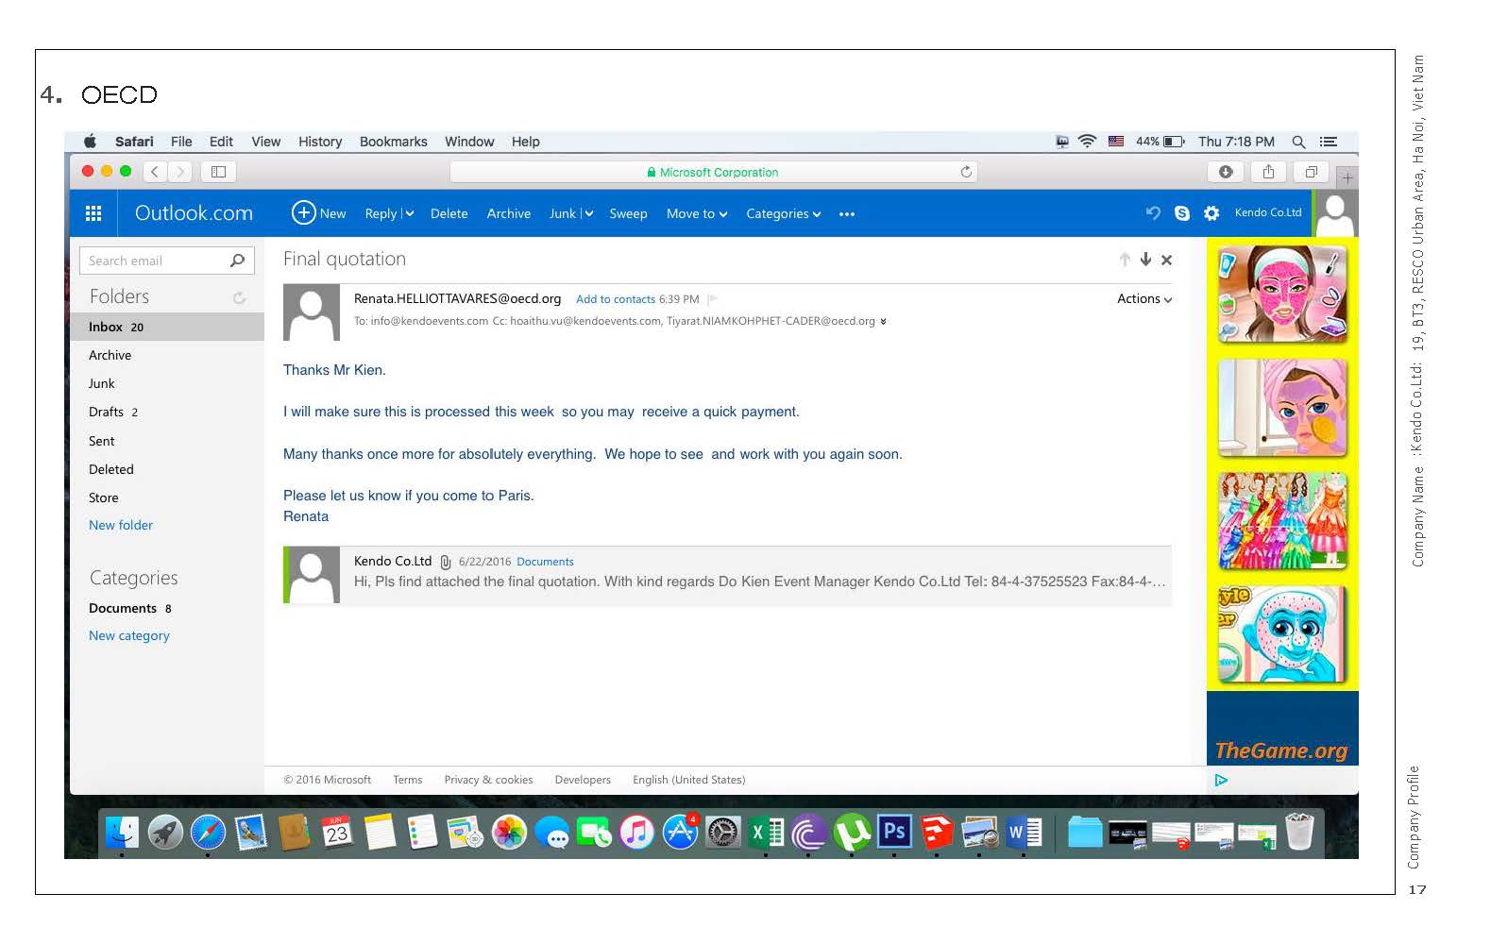Screen dimensions: 1491x944
Task: Open Microsoft Word from the Dock
Action: (1023, 832)
